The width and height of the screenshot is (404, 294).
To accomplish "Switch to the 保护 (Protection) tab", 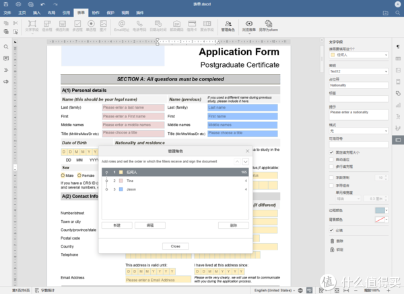I will [110, 13].
